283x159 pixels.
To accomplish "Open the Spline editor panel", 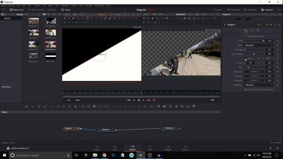I will pyautogui.click(x=218, y=10).
